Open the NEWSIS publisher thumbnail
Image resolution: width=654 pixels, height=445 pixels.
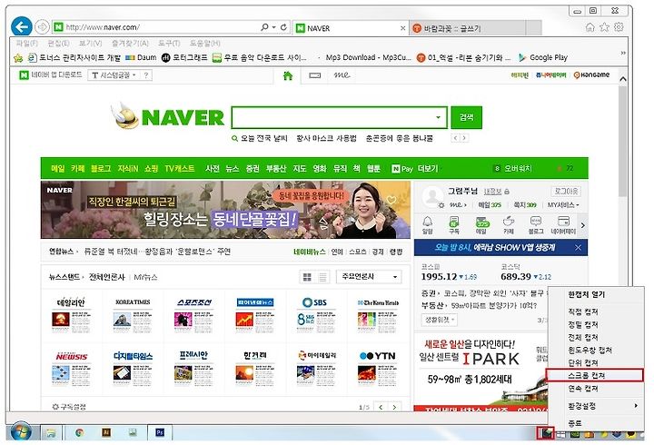(72, 368)
